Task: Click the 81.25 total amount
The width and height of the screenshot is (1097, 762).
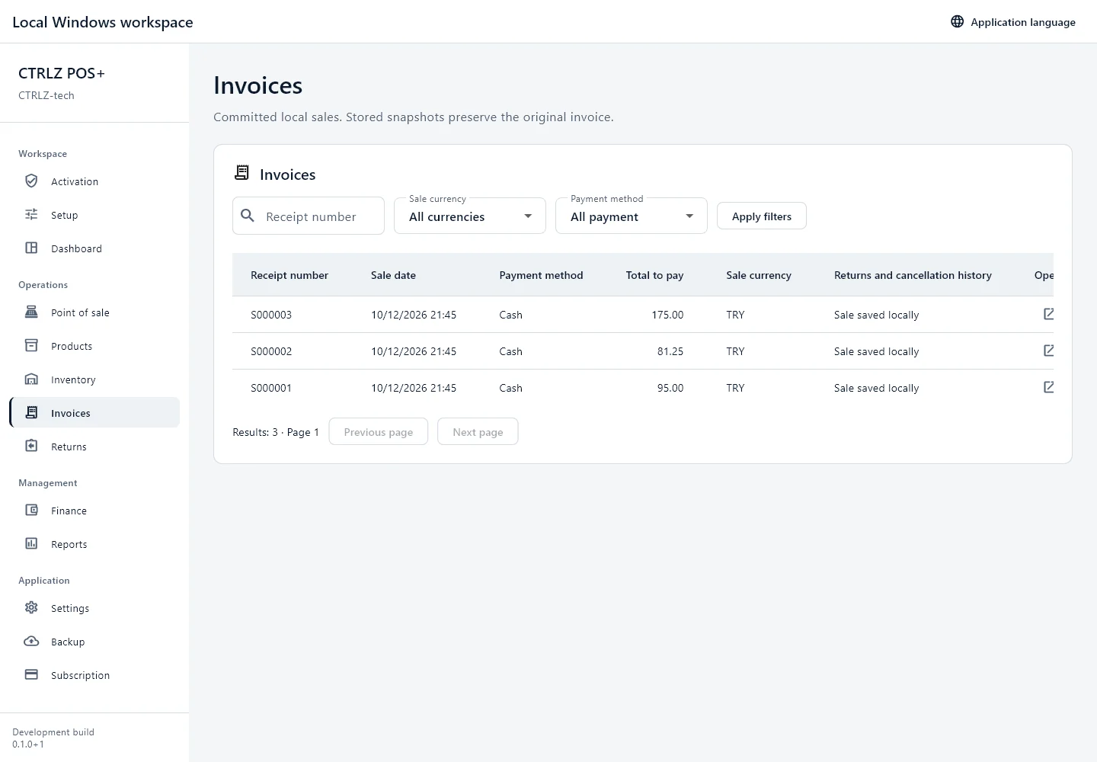Action: tap(670, 351)
